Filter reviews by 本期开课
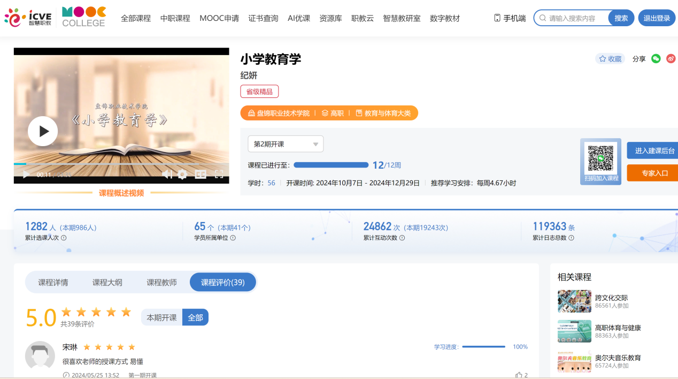 pyautogui.click(x=161, y=317)
